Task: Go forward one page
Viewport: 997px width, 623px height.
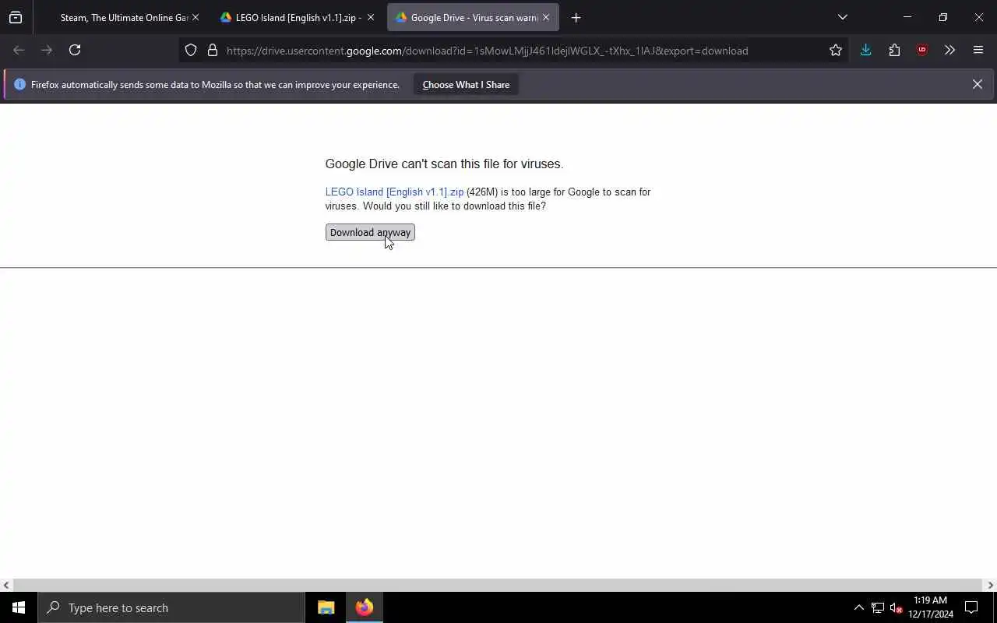Action: point(47,50)
